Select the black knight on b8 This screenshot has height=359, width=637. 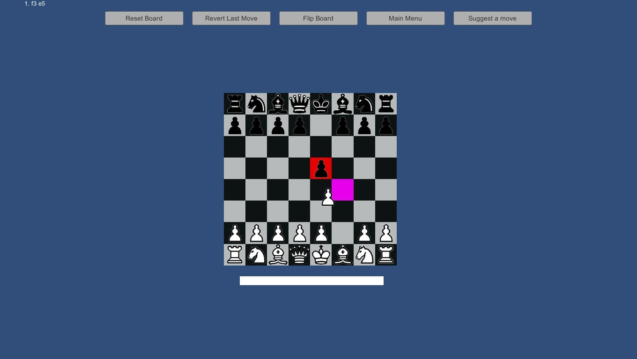pyautogui.click(x=256, y=104)
